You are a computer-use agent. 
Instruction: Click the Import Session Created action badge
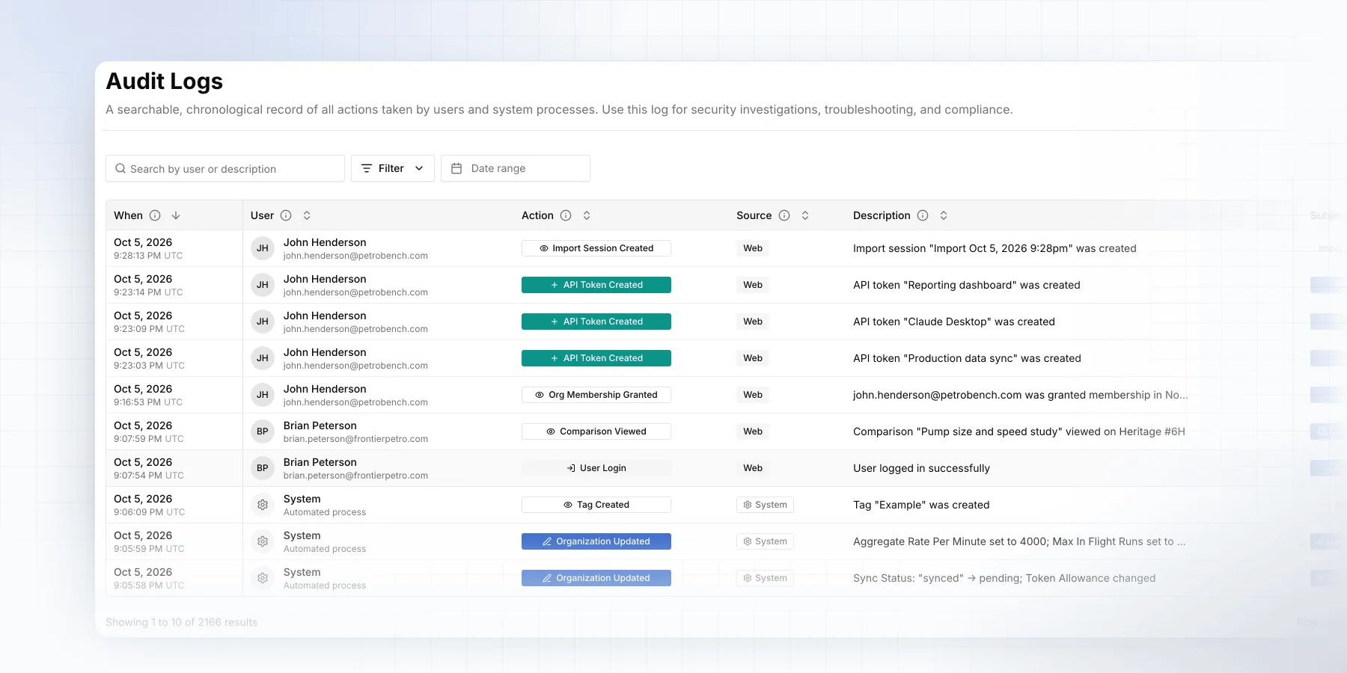(x=596, y=248)
